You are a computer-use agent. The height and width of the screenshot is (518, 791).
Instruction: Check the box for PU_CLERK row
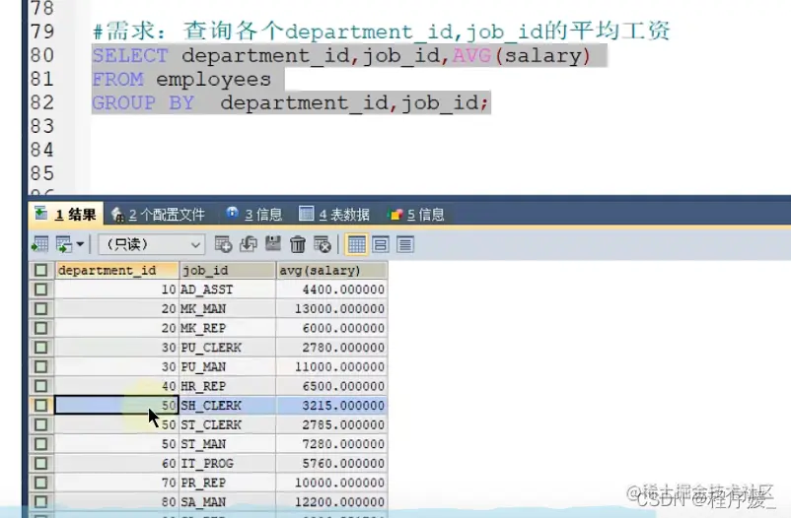tap(40, 348)
